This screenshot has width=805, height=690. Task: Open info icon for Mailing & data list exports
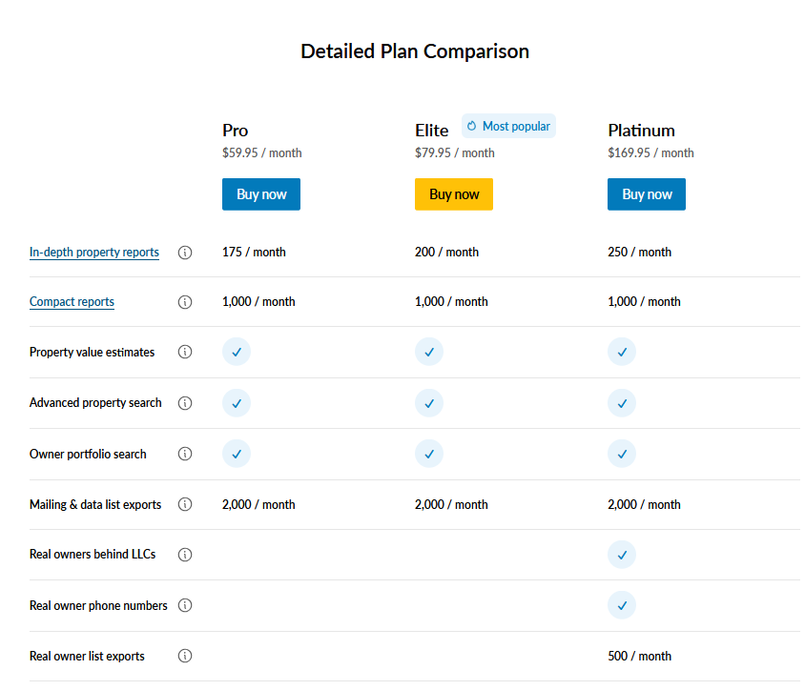coord(185,504)
